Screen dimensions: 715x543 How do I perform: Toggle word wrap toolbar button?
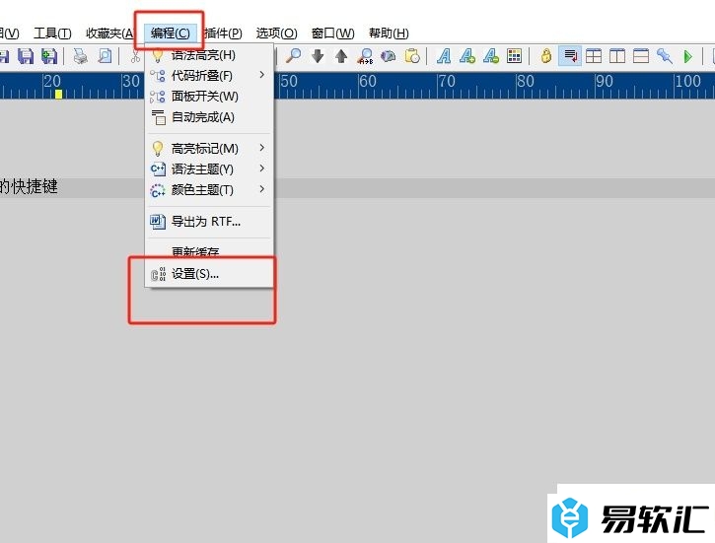(x=570, y=56)
